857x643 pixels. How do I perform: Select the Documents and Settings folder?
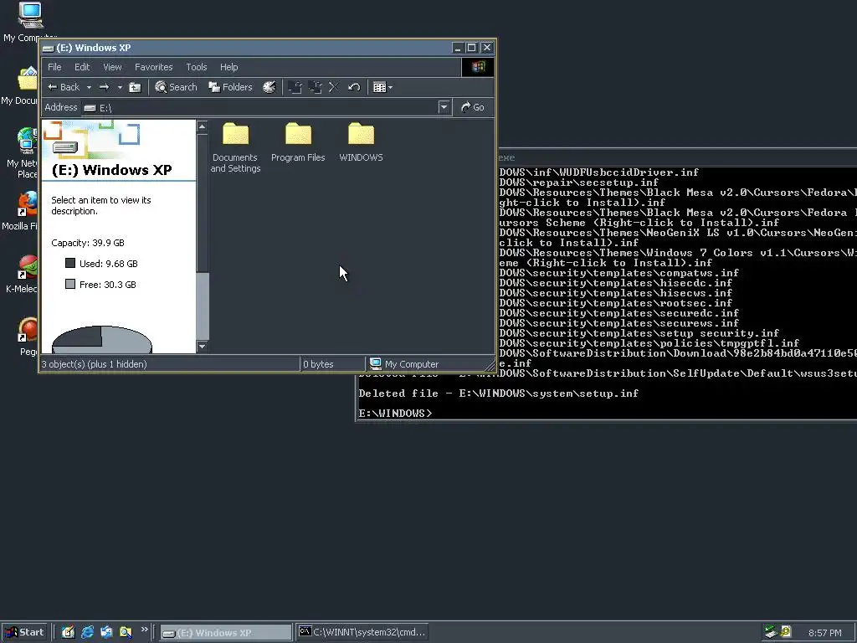(x=235, y=147)
